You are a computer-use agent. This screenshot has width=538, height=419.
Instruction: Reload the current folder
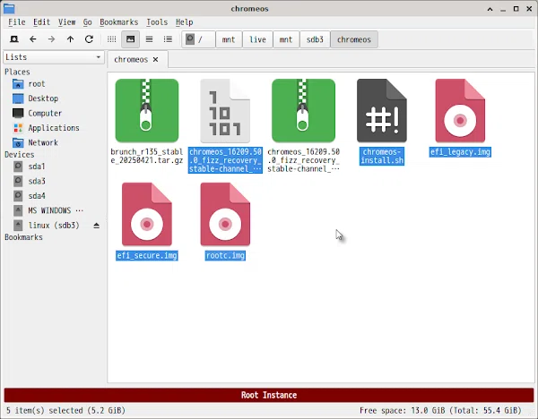click(x=89, y=39)
